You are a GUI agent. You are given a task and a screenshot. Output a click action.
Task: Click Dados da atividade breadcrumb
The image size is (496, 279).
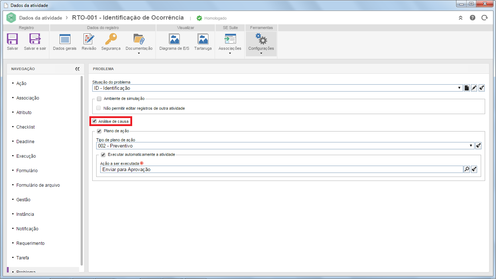point(41,18)
